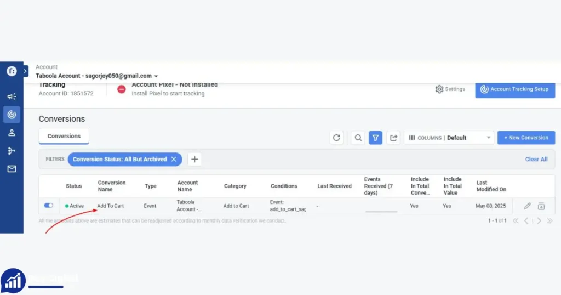Add a new filter with the plus button
Viewport: 561px width, 295px height.
[x=194, y=160]
